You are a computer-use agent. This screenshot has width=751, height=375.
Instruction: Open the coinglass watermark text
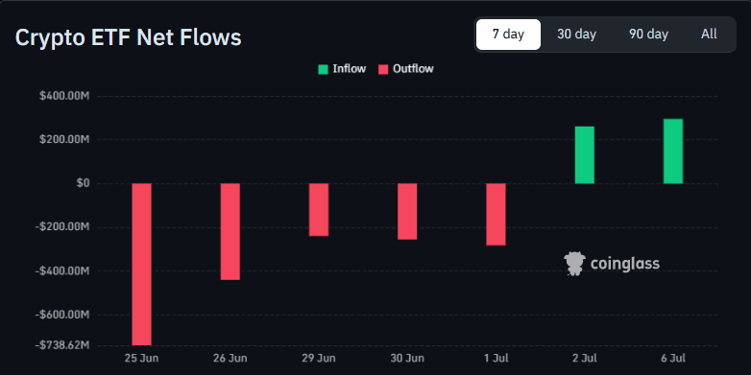[624, 264]
